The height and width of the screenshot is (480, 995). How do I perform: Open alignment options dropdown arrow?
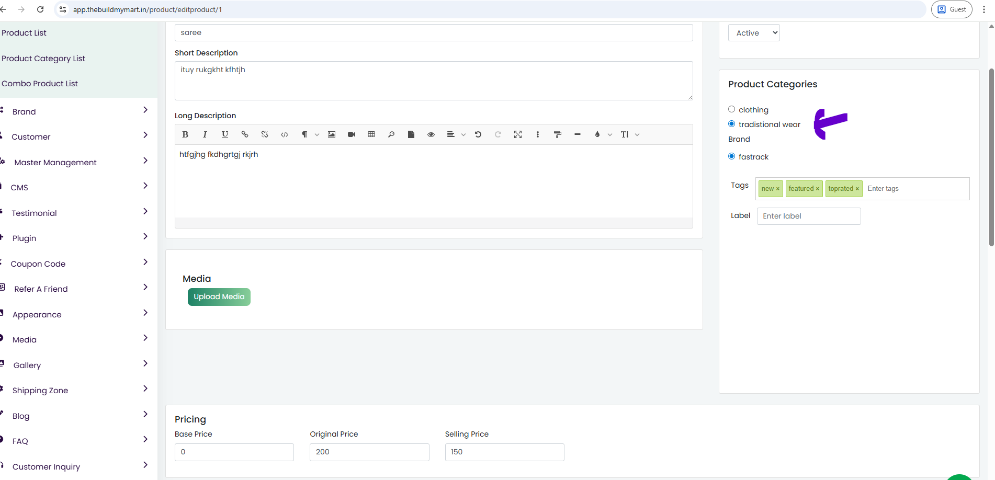463,134
